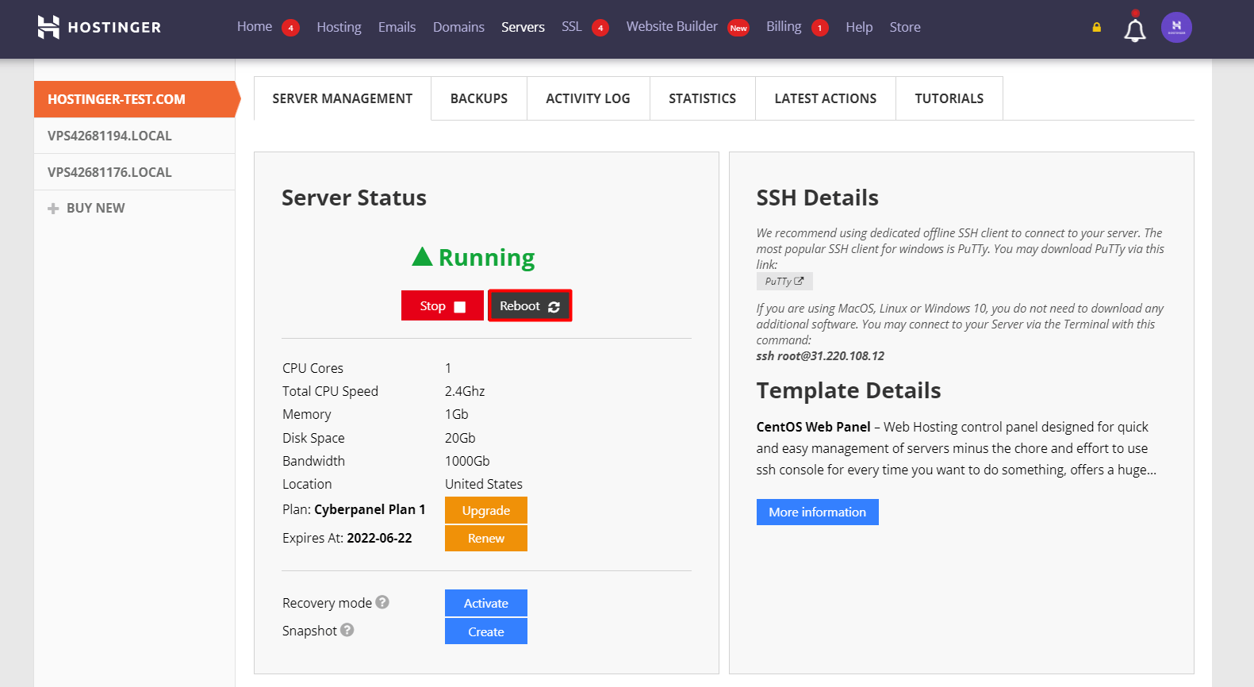Activate recovery mode
Screen dimensions: 1254x687
click(486, 604)
